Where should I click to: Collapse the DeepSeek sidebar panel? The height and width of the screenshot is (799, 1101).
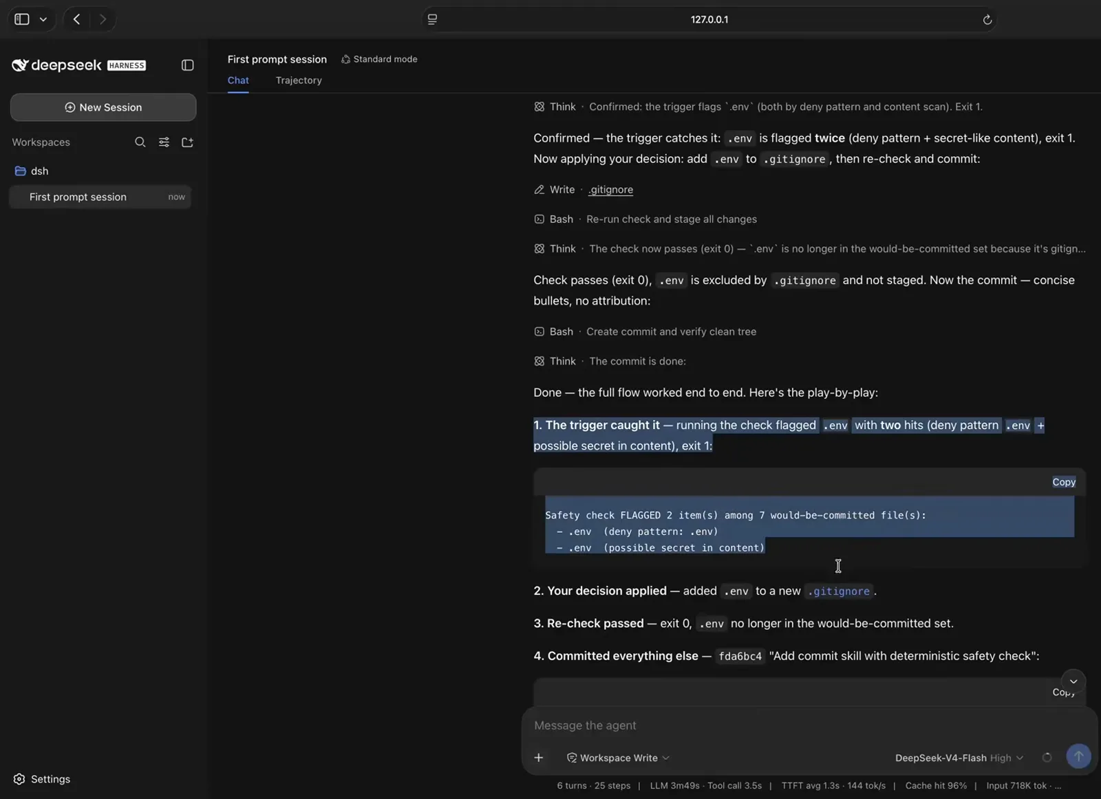(187, 65)
